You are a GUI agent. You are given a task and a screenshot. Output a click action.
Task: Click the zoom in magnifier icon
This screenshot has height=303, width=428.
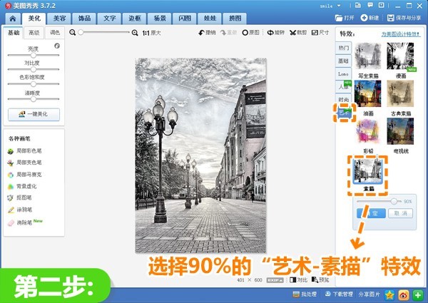tap(135, 33)
